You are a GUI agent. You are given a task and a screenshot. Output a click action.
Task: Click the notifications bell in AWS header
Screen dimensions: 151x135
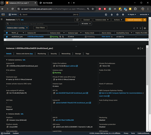coord(112,15)
